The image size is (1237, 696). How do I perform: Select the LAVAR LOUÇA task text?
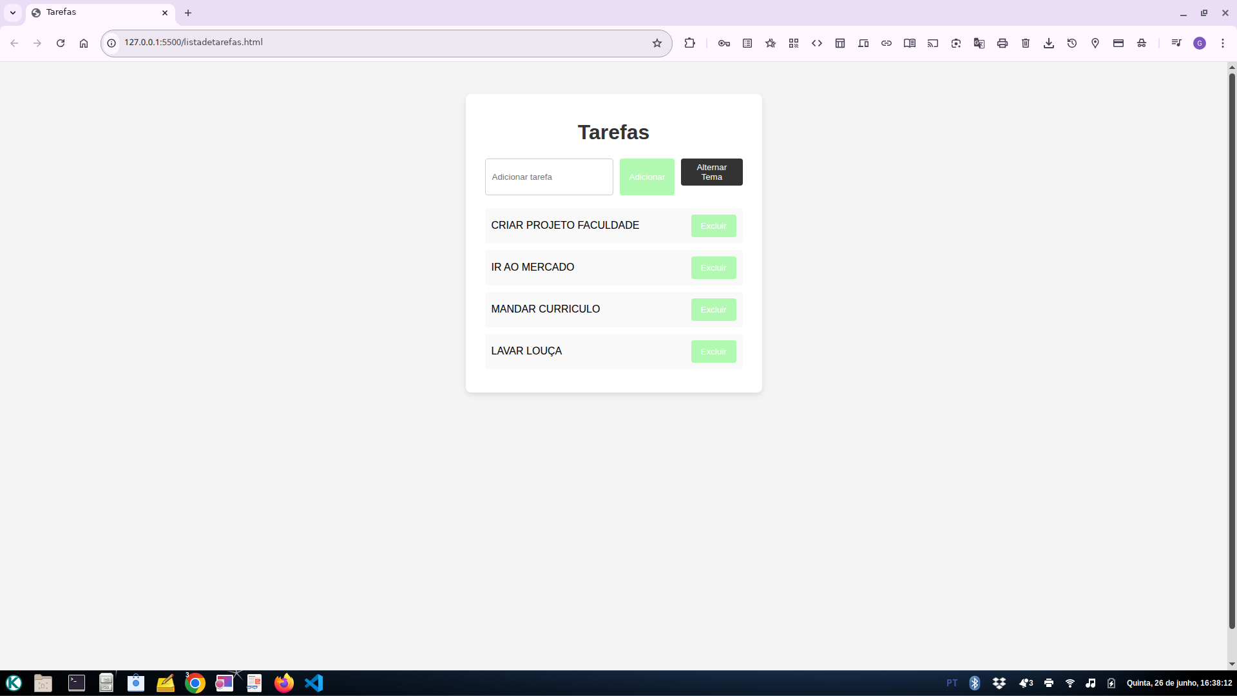(x=526, y=351)
